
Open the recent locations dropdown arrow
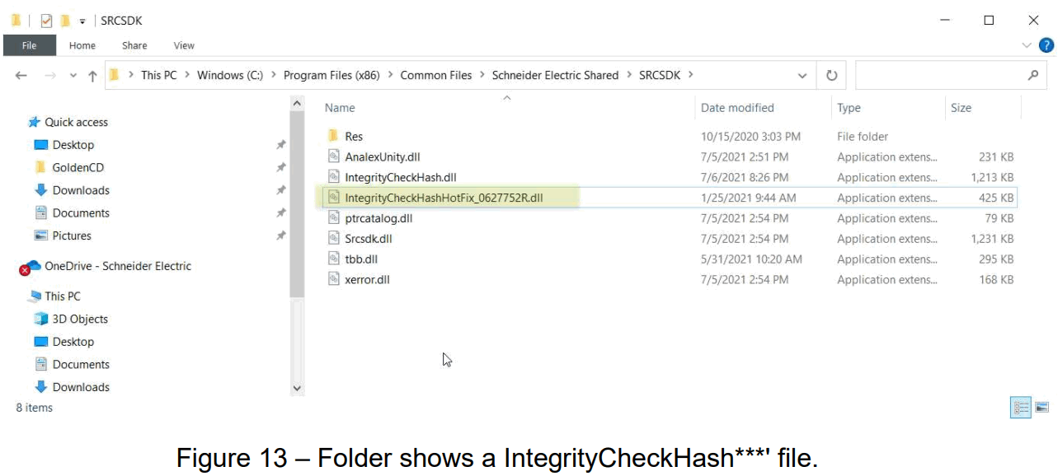(x=72, y=76)
